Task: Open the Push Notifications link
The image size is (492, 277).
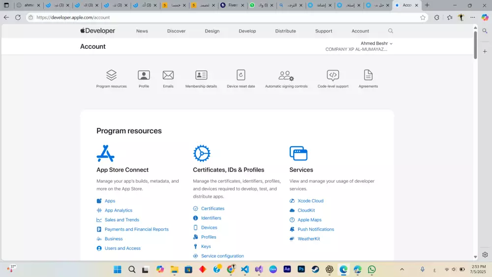Action: click(x=316, y=229)
